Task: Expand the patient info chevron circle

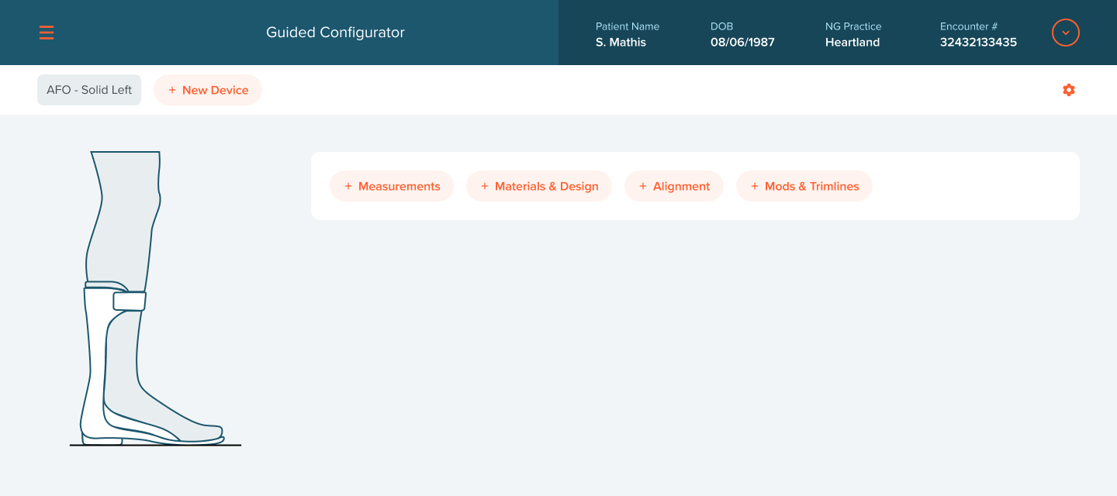Action: point(1066,33)
